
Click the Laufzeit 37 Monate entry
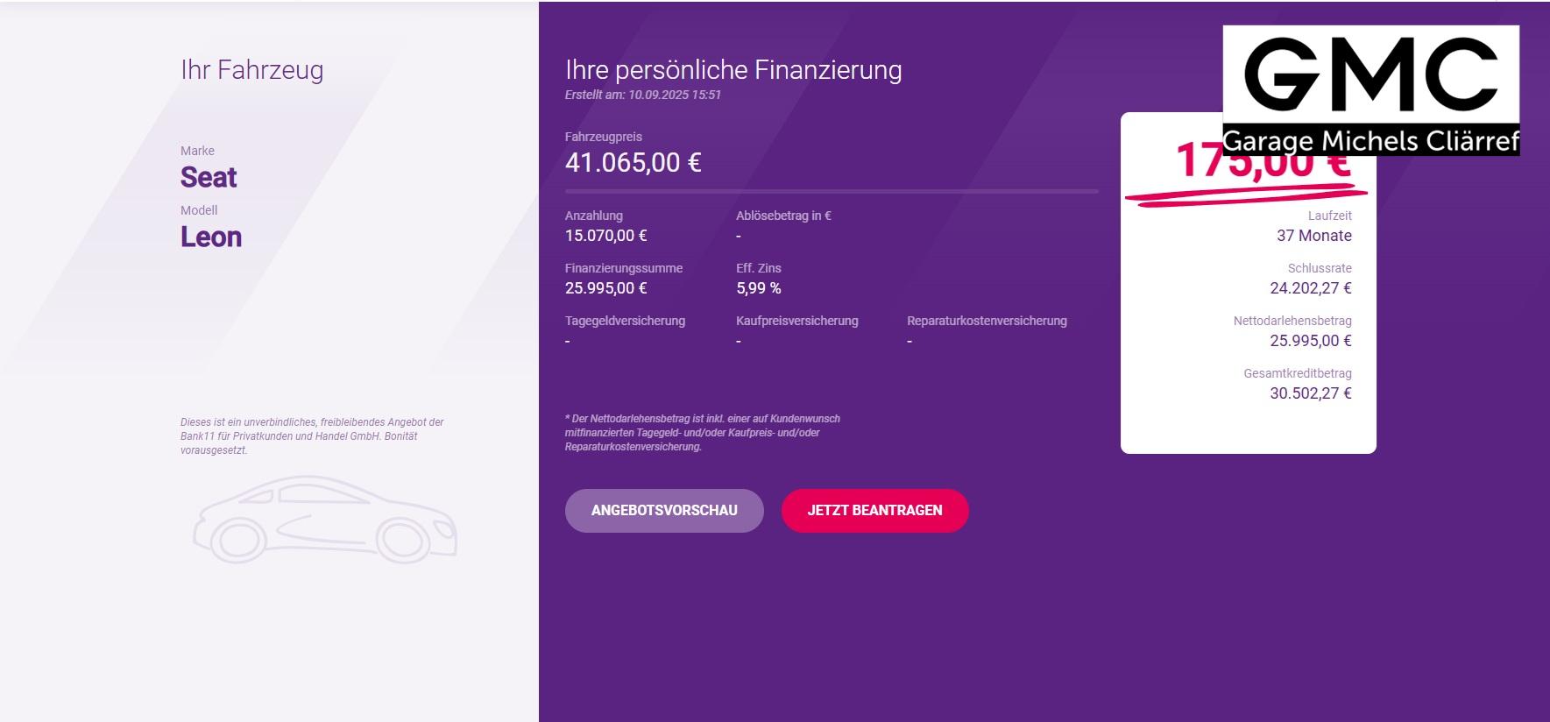pos(1313,236)
